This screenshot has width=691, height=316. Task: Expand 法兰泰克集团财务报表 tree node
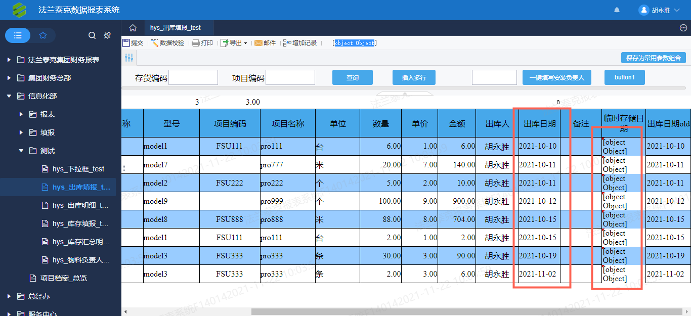9,60
